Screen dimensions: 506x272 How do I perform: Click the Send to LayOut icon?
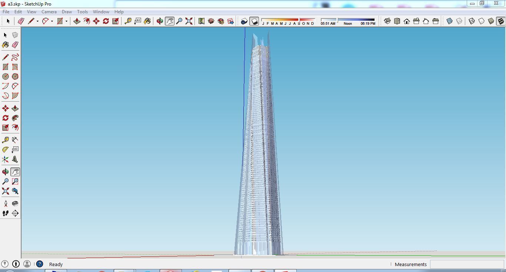230,21
